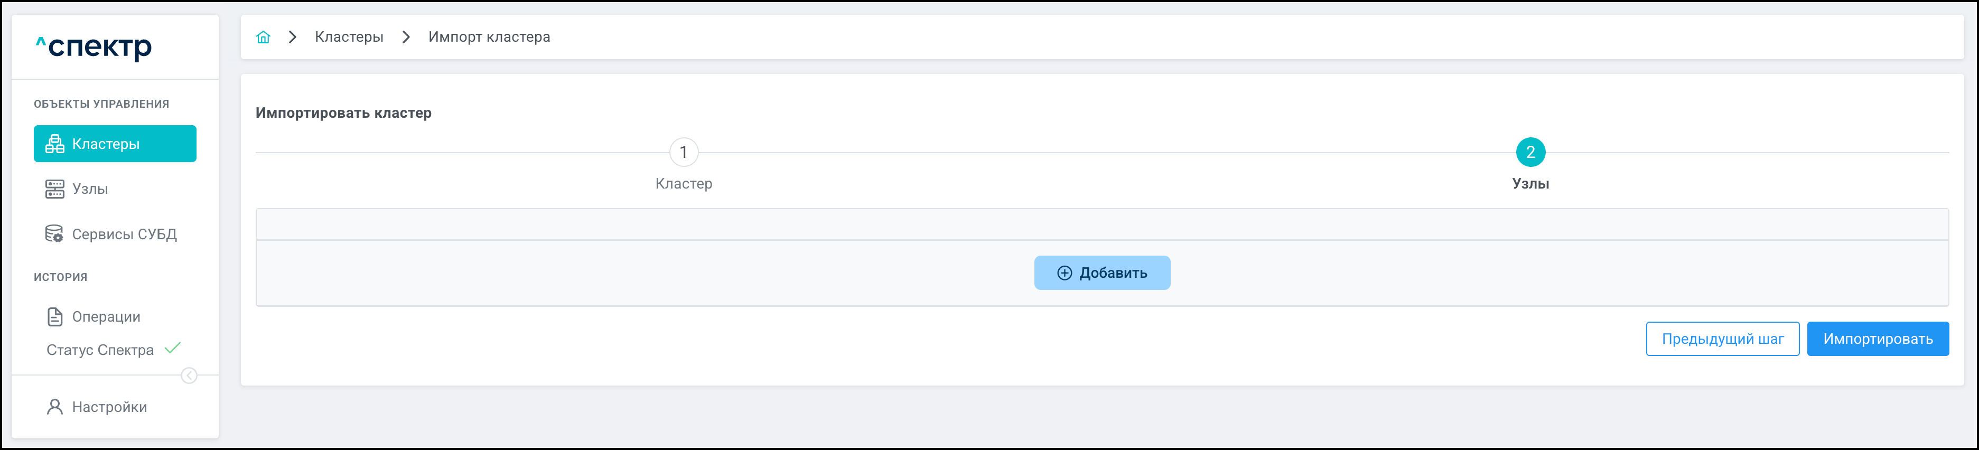Click the Кластеры cluster icon in the sidebar
Screen dimensions: 1979x450
click(54, 144)
